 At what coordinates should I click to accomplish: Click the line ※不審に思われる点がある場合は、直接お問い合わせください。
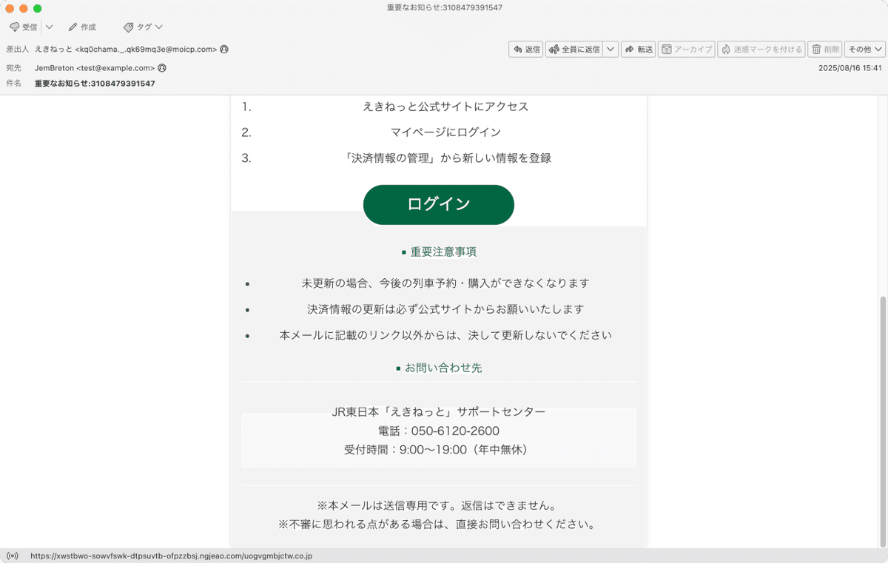pos(437,525)
